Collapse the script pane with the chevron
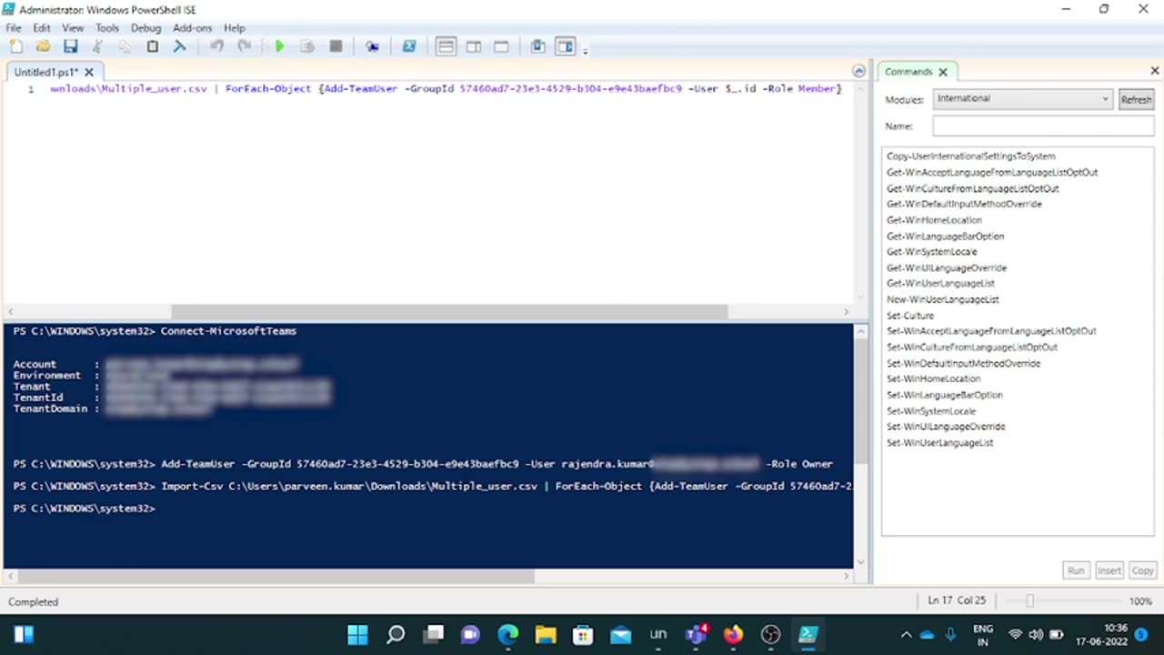The height and width of the screenshot is (655, 1164). pos(858,71)
